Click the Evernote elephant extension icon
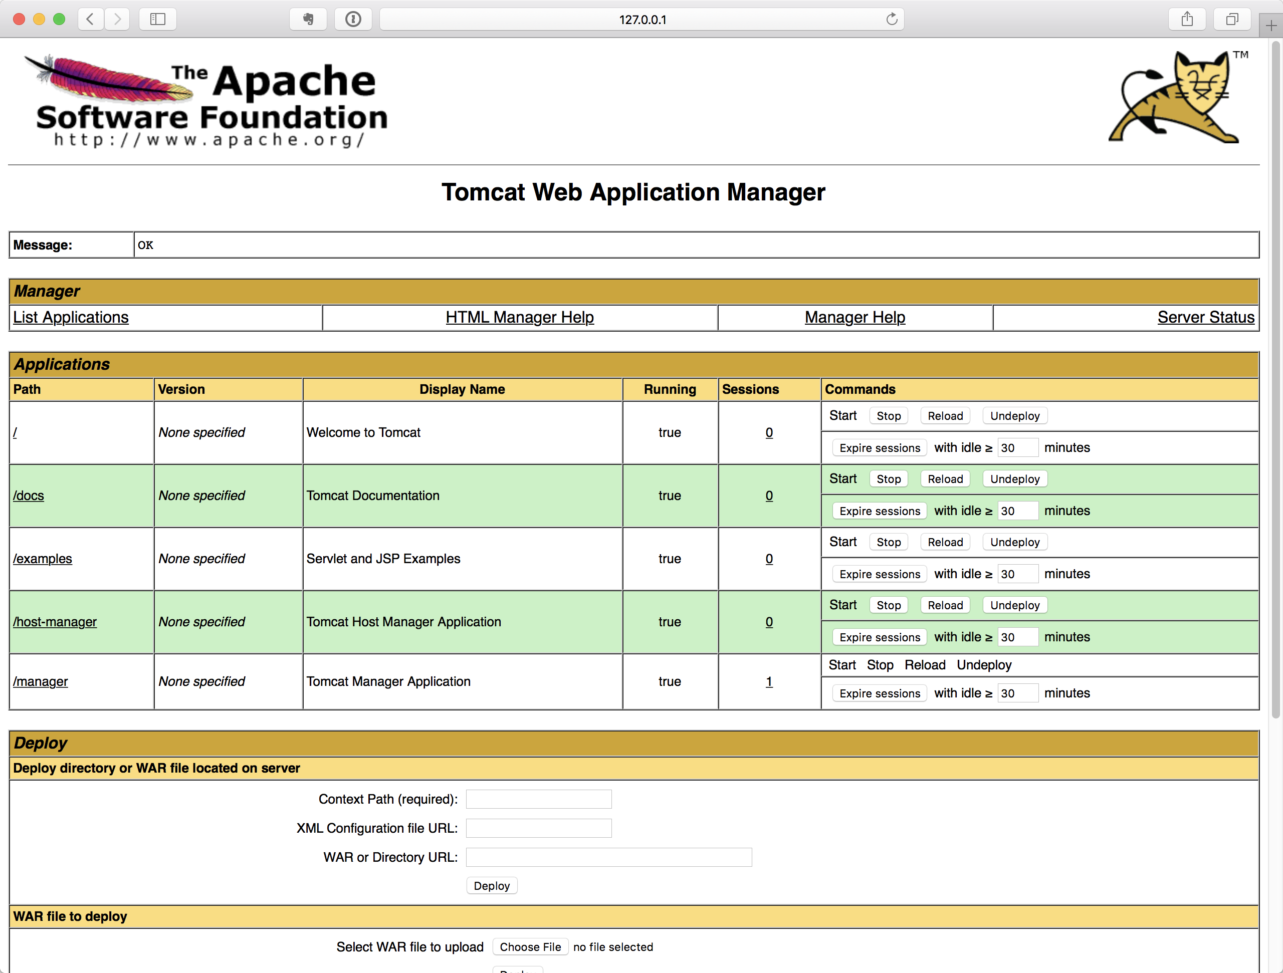The height and width of the screenshot is (973, 1283). 308,19
